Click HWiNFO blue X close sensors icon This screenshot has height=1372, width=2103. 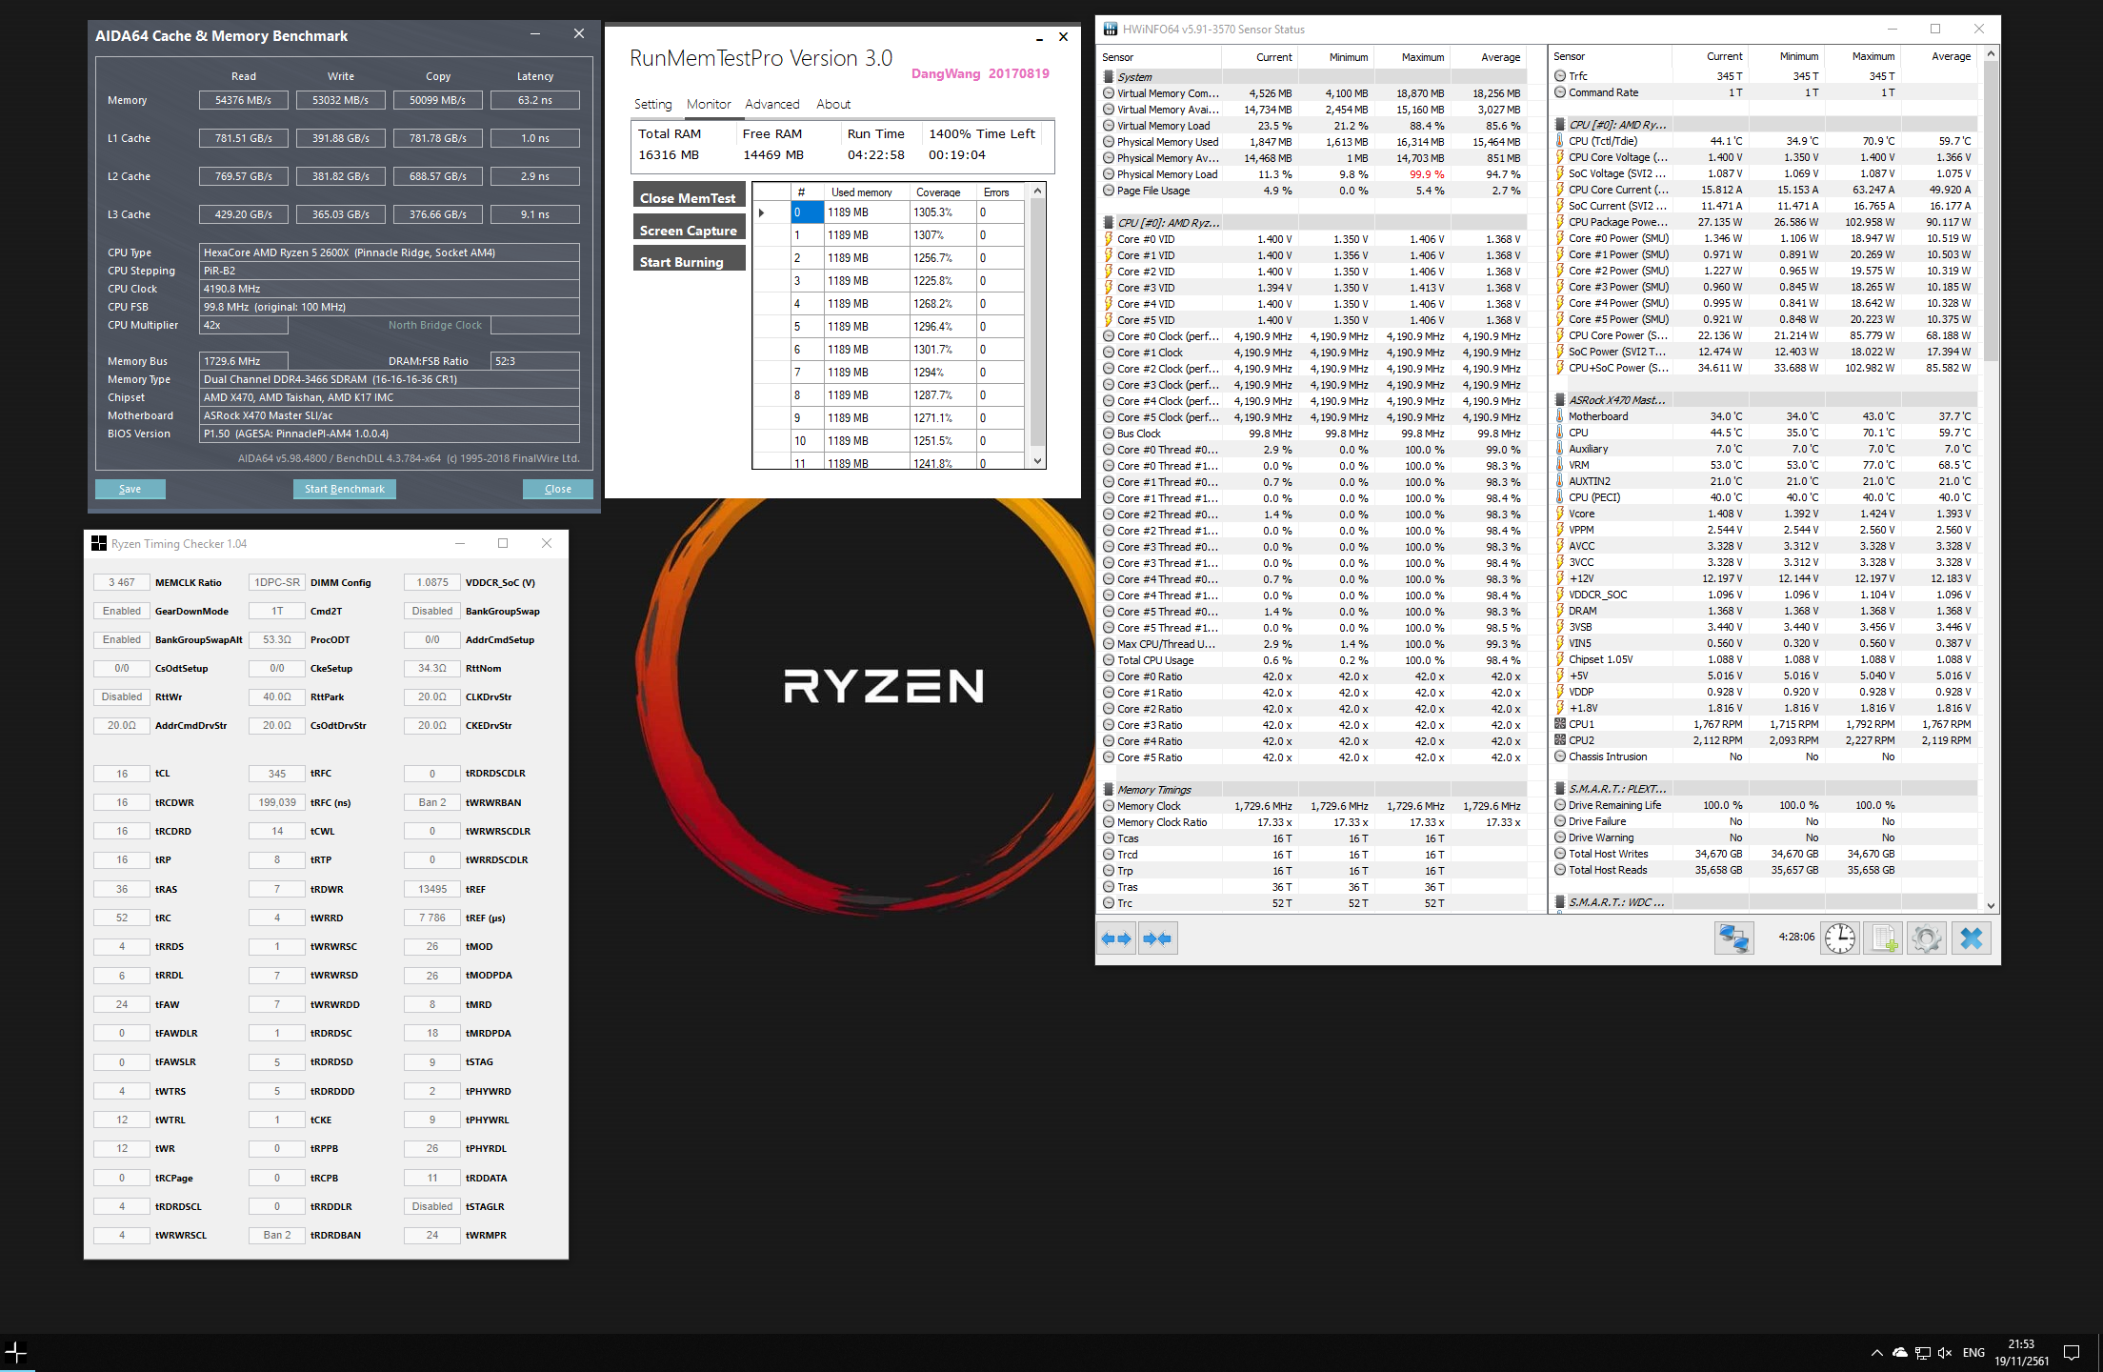coord(1972,938)
